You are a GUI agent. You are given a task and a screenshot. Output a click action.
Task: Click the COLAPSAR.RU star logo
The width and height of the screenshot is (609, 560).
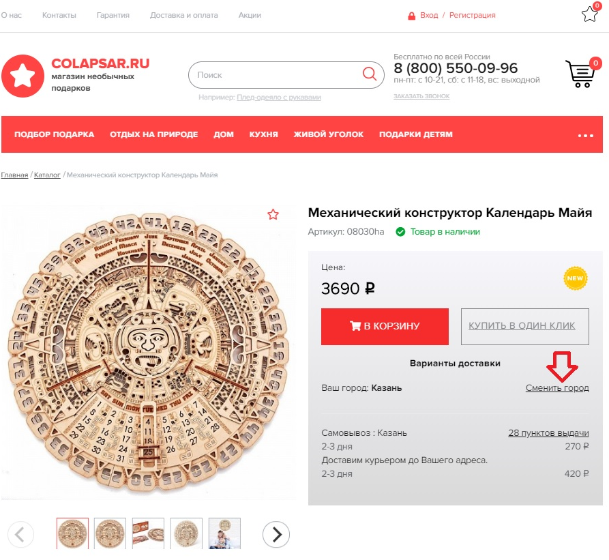[23, 76]
